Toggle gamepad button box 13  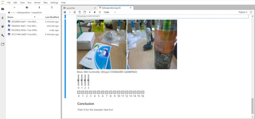tap(131, 92)
